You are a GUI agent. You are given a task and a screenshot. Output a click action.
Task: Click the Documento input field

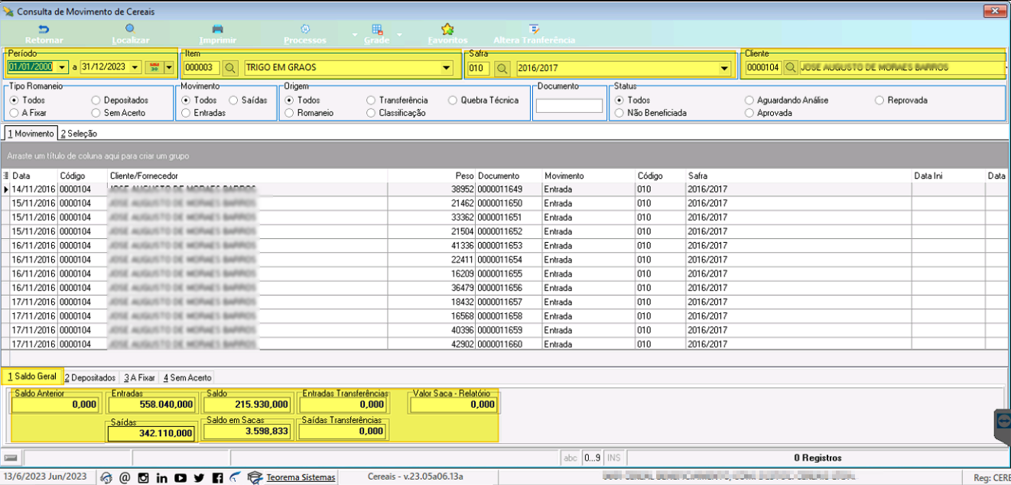(x=570, y=106)
